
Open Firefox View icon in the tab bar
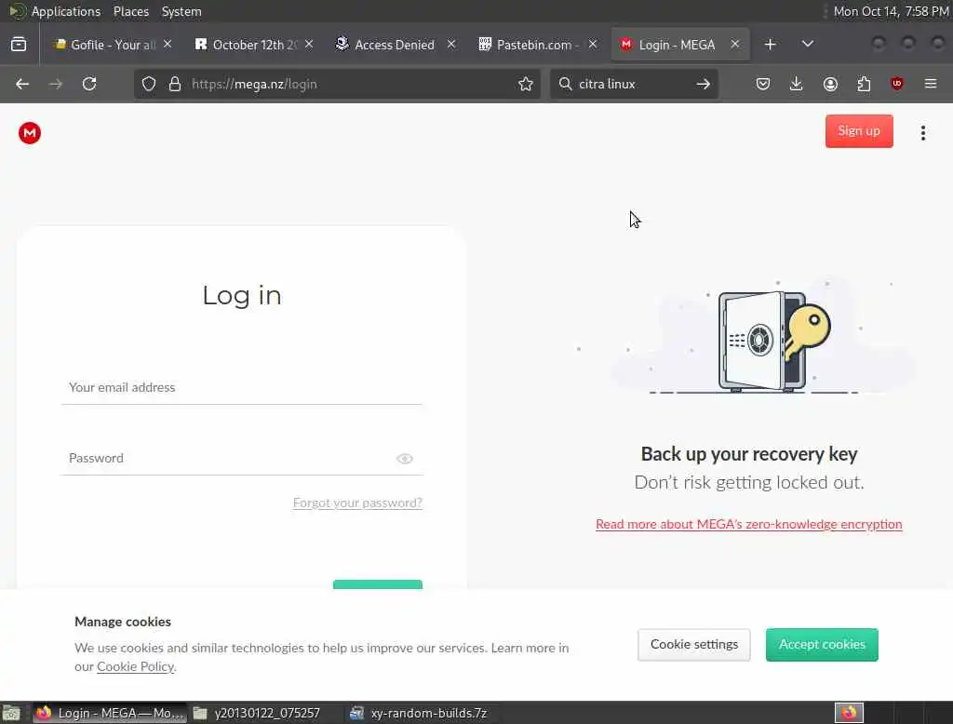tap(19, 45)
